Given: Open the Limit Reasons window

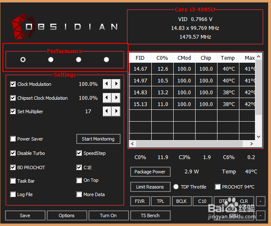Looking at the screenshot, I should tap(150, 187).
